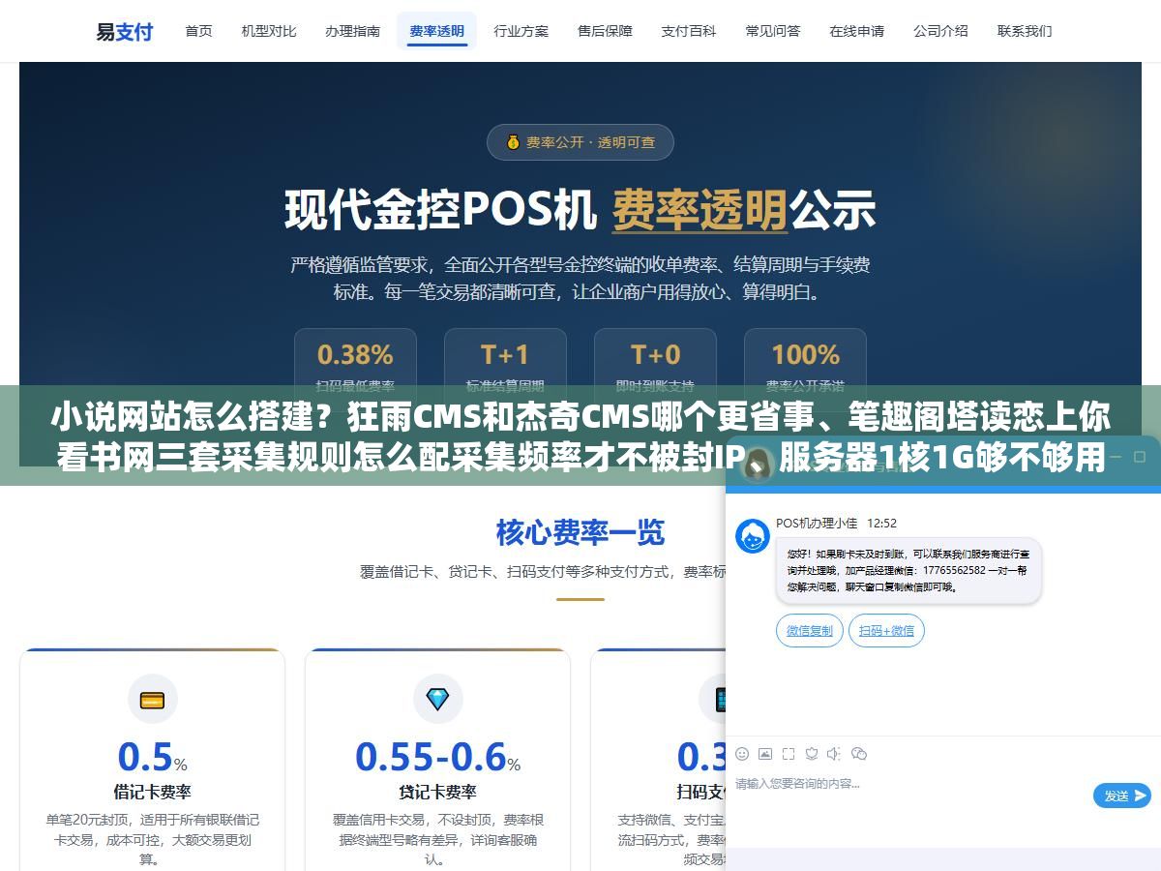Image resolution: width=1161 pixels, height=871 pixels.
Task: Click the chat message with 17765562582
Action: point(908,571)
